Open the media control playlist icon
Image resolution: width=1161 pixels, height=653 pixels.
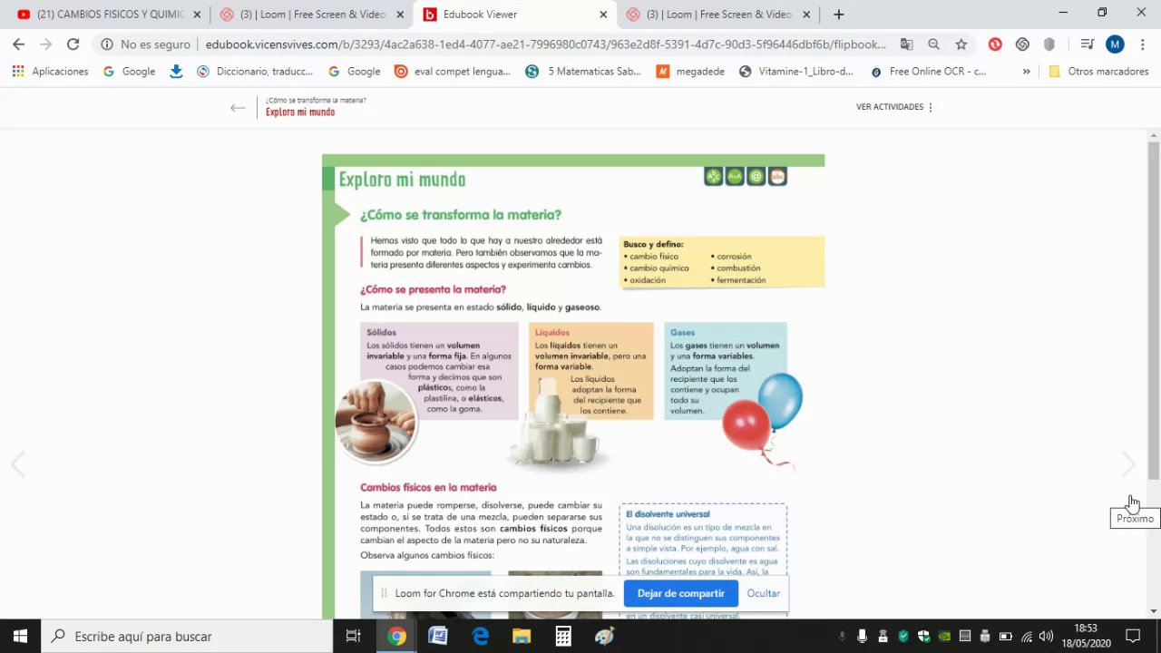click(x=1088, y=44)
